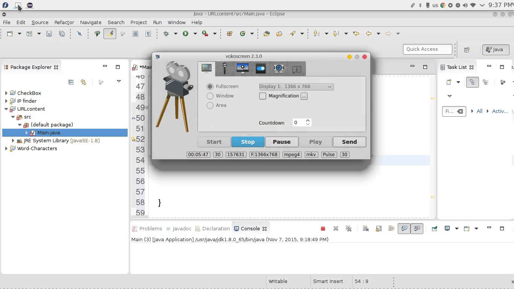Expand the Word-Characters project node
Viewport: 514px width, 289px height.
coord(6,148)
